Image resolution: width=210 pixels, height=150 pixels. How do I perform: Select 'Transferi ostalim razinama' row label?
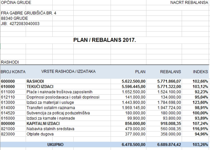[51, 108]
